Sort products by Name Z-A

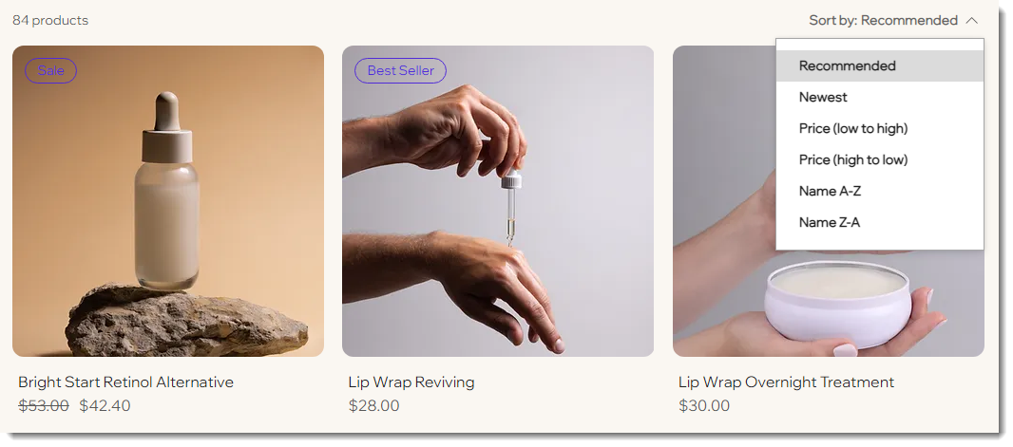pos(880,222)
